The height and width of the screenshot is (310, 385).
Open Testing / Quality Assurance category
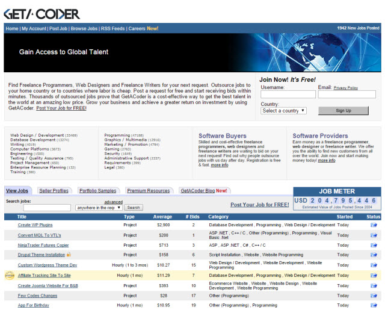point(37,158)
